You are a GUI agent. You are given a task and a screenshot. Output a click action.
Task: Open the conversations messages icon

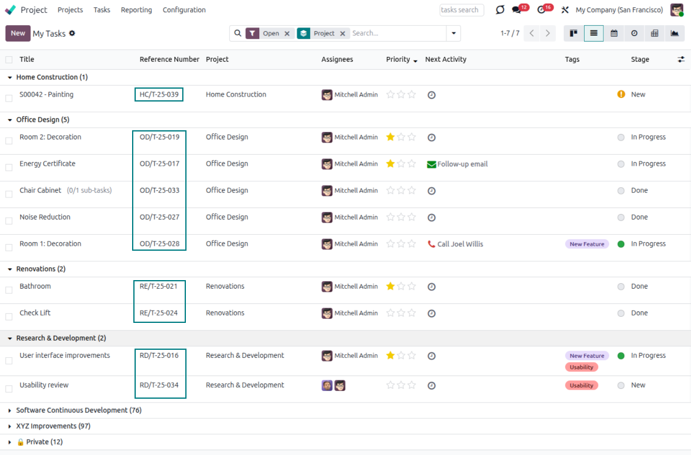[x=517, y=10]
